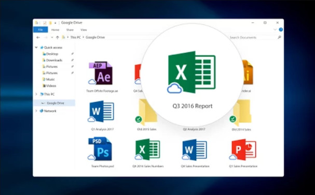Screen dimensions: 315x195
Task: Open the recent locations dropdown arrow
Action: pos(52,37)
